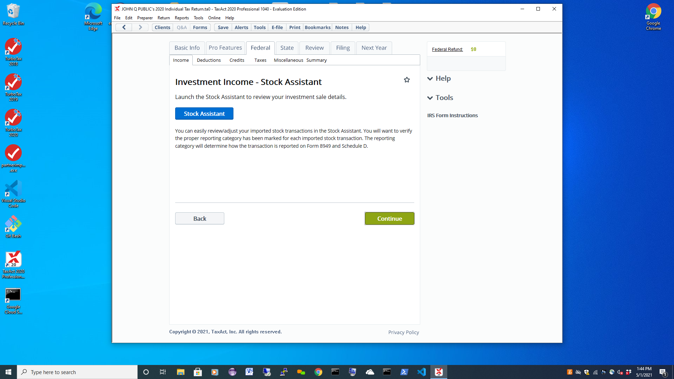Viewport: 674px width, 379px height.
Task: Open the Summary sub-tab
Action: coord(317,60)
